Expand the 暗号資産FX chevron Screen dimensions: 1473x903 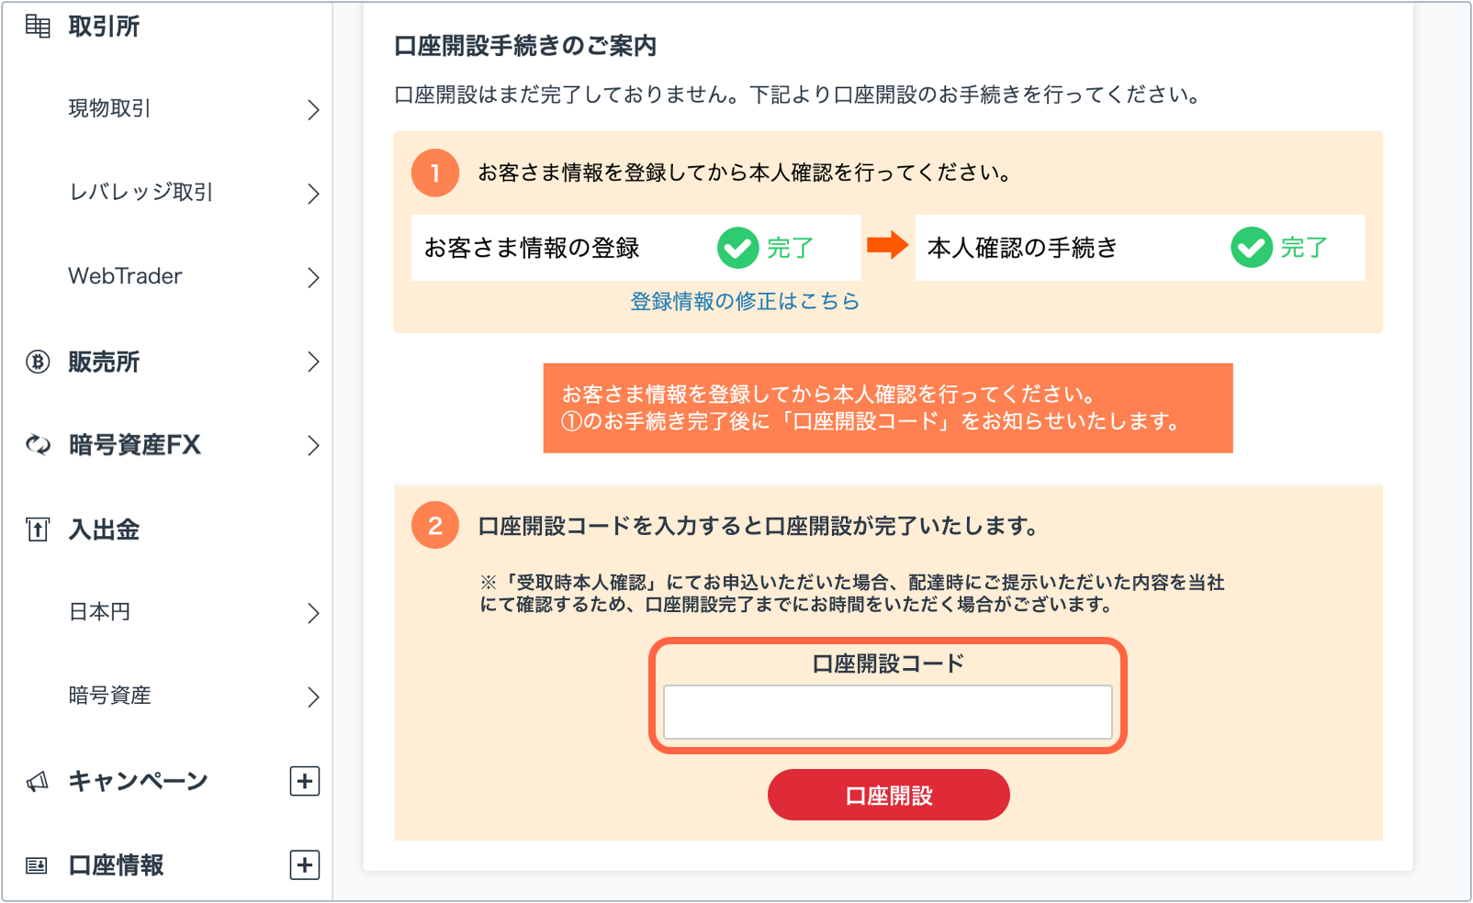click(x=313, y=446)
